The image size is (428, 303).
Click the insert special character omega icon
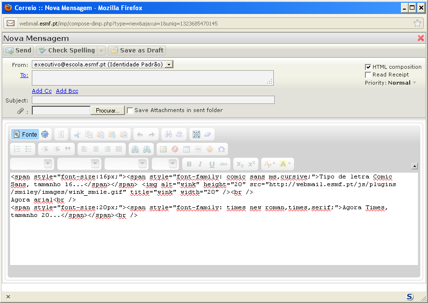tap(221, 149)
